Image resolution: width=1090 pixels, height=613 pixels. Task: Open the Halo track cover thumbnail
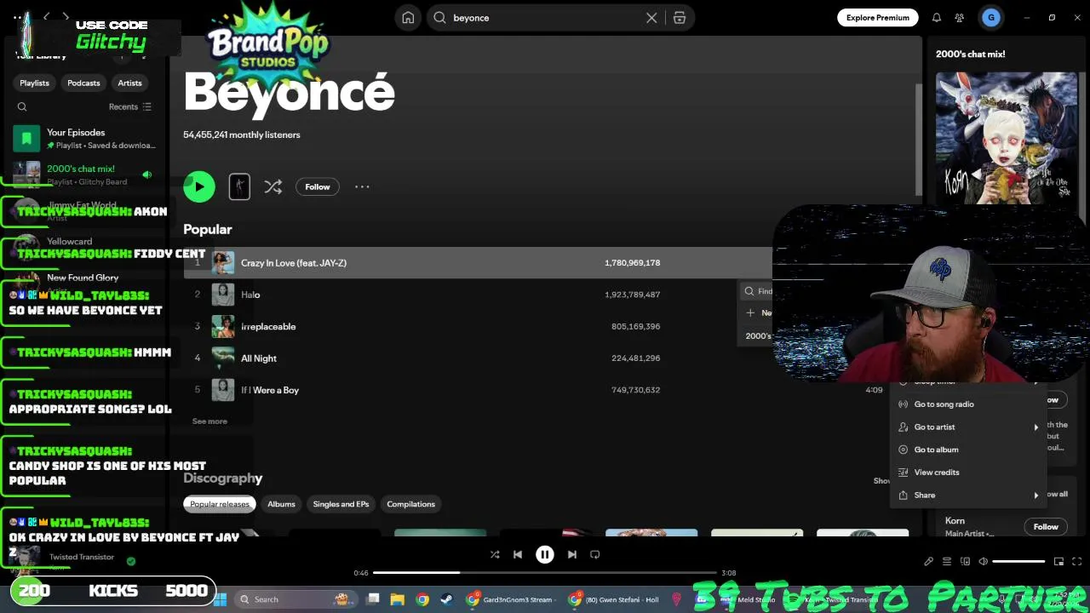tap(223, 295)
